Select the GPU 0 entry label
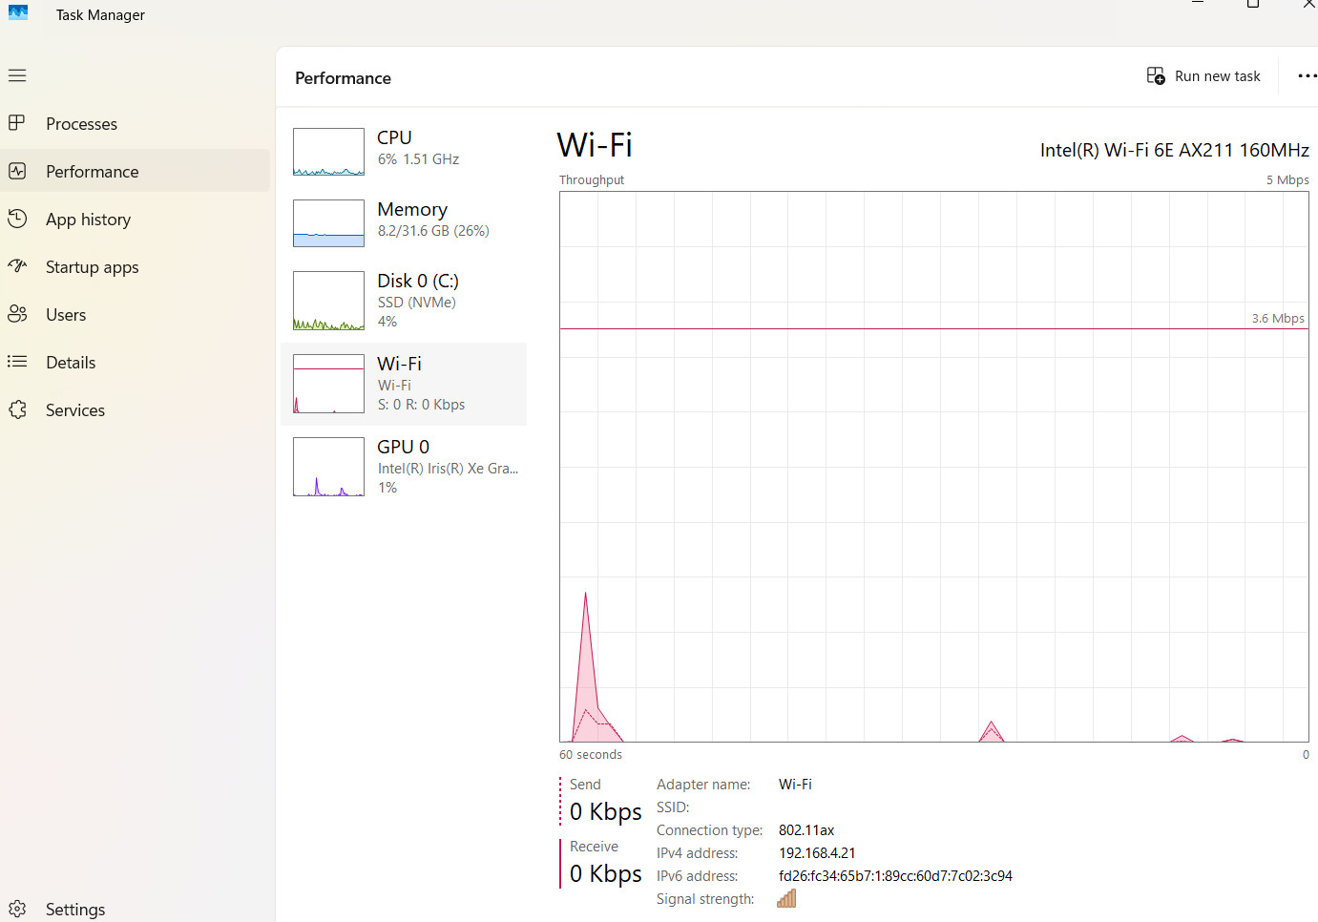This screenshot has width=1318, height=922. click(403, 447)
